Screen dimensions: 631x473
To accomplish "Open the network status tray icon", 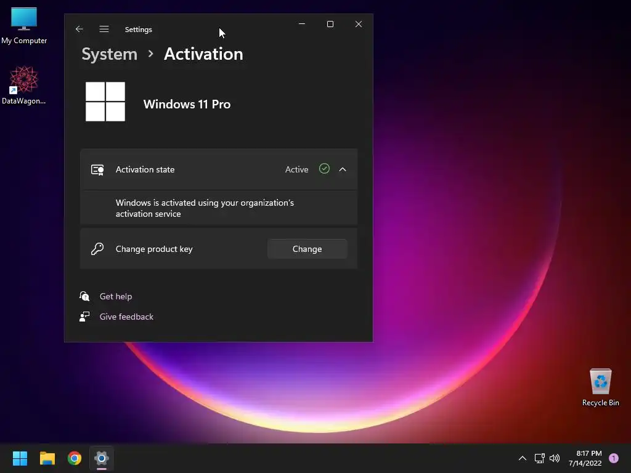I will 539,458.
